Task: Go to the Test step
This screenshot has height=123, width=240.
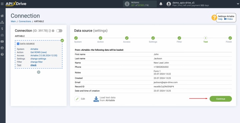Action: click(206, 38)
